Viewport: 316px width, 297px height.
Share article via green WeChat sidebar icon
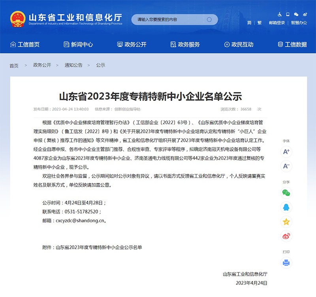click(x=286, y=193)
